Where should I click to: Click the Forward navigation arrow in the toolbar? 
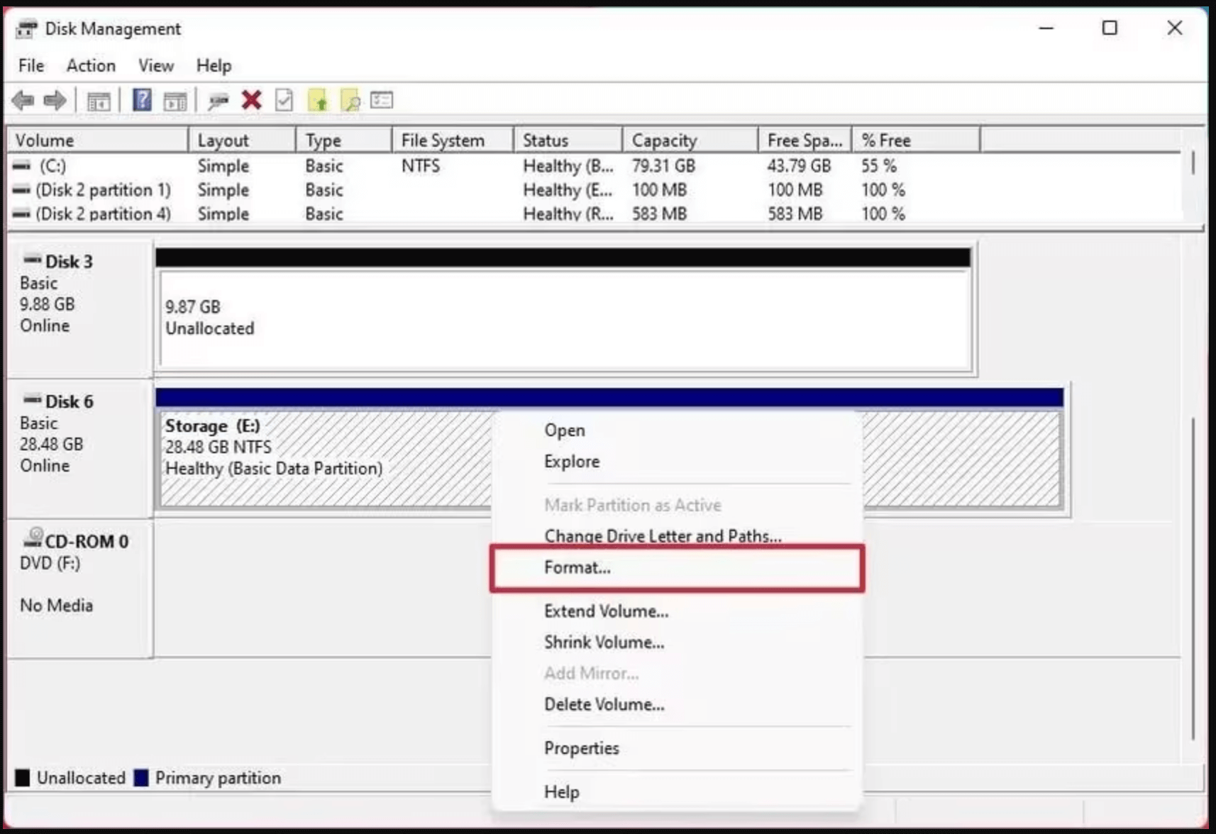53,100
